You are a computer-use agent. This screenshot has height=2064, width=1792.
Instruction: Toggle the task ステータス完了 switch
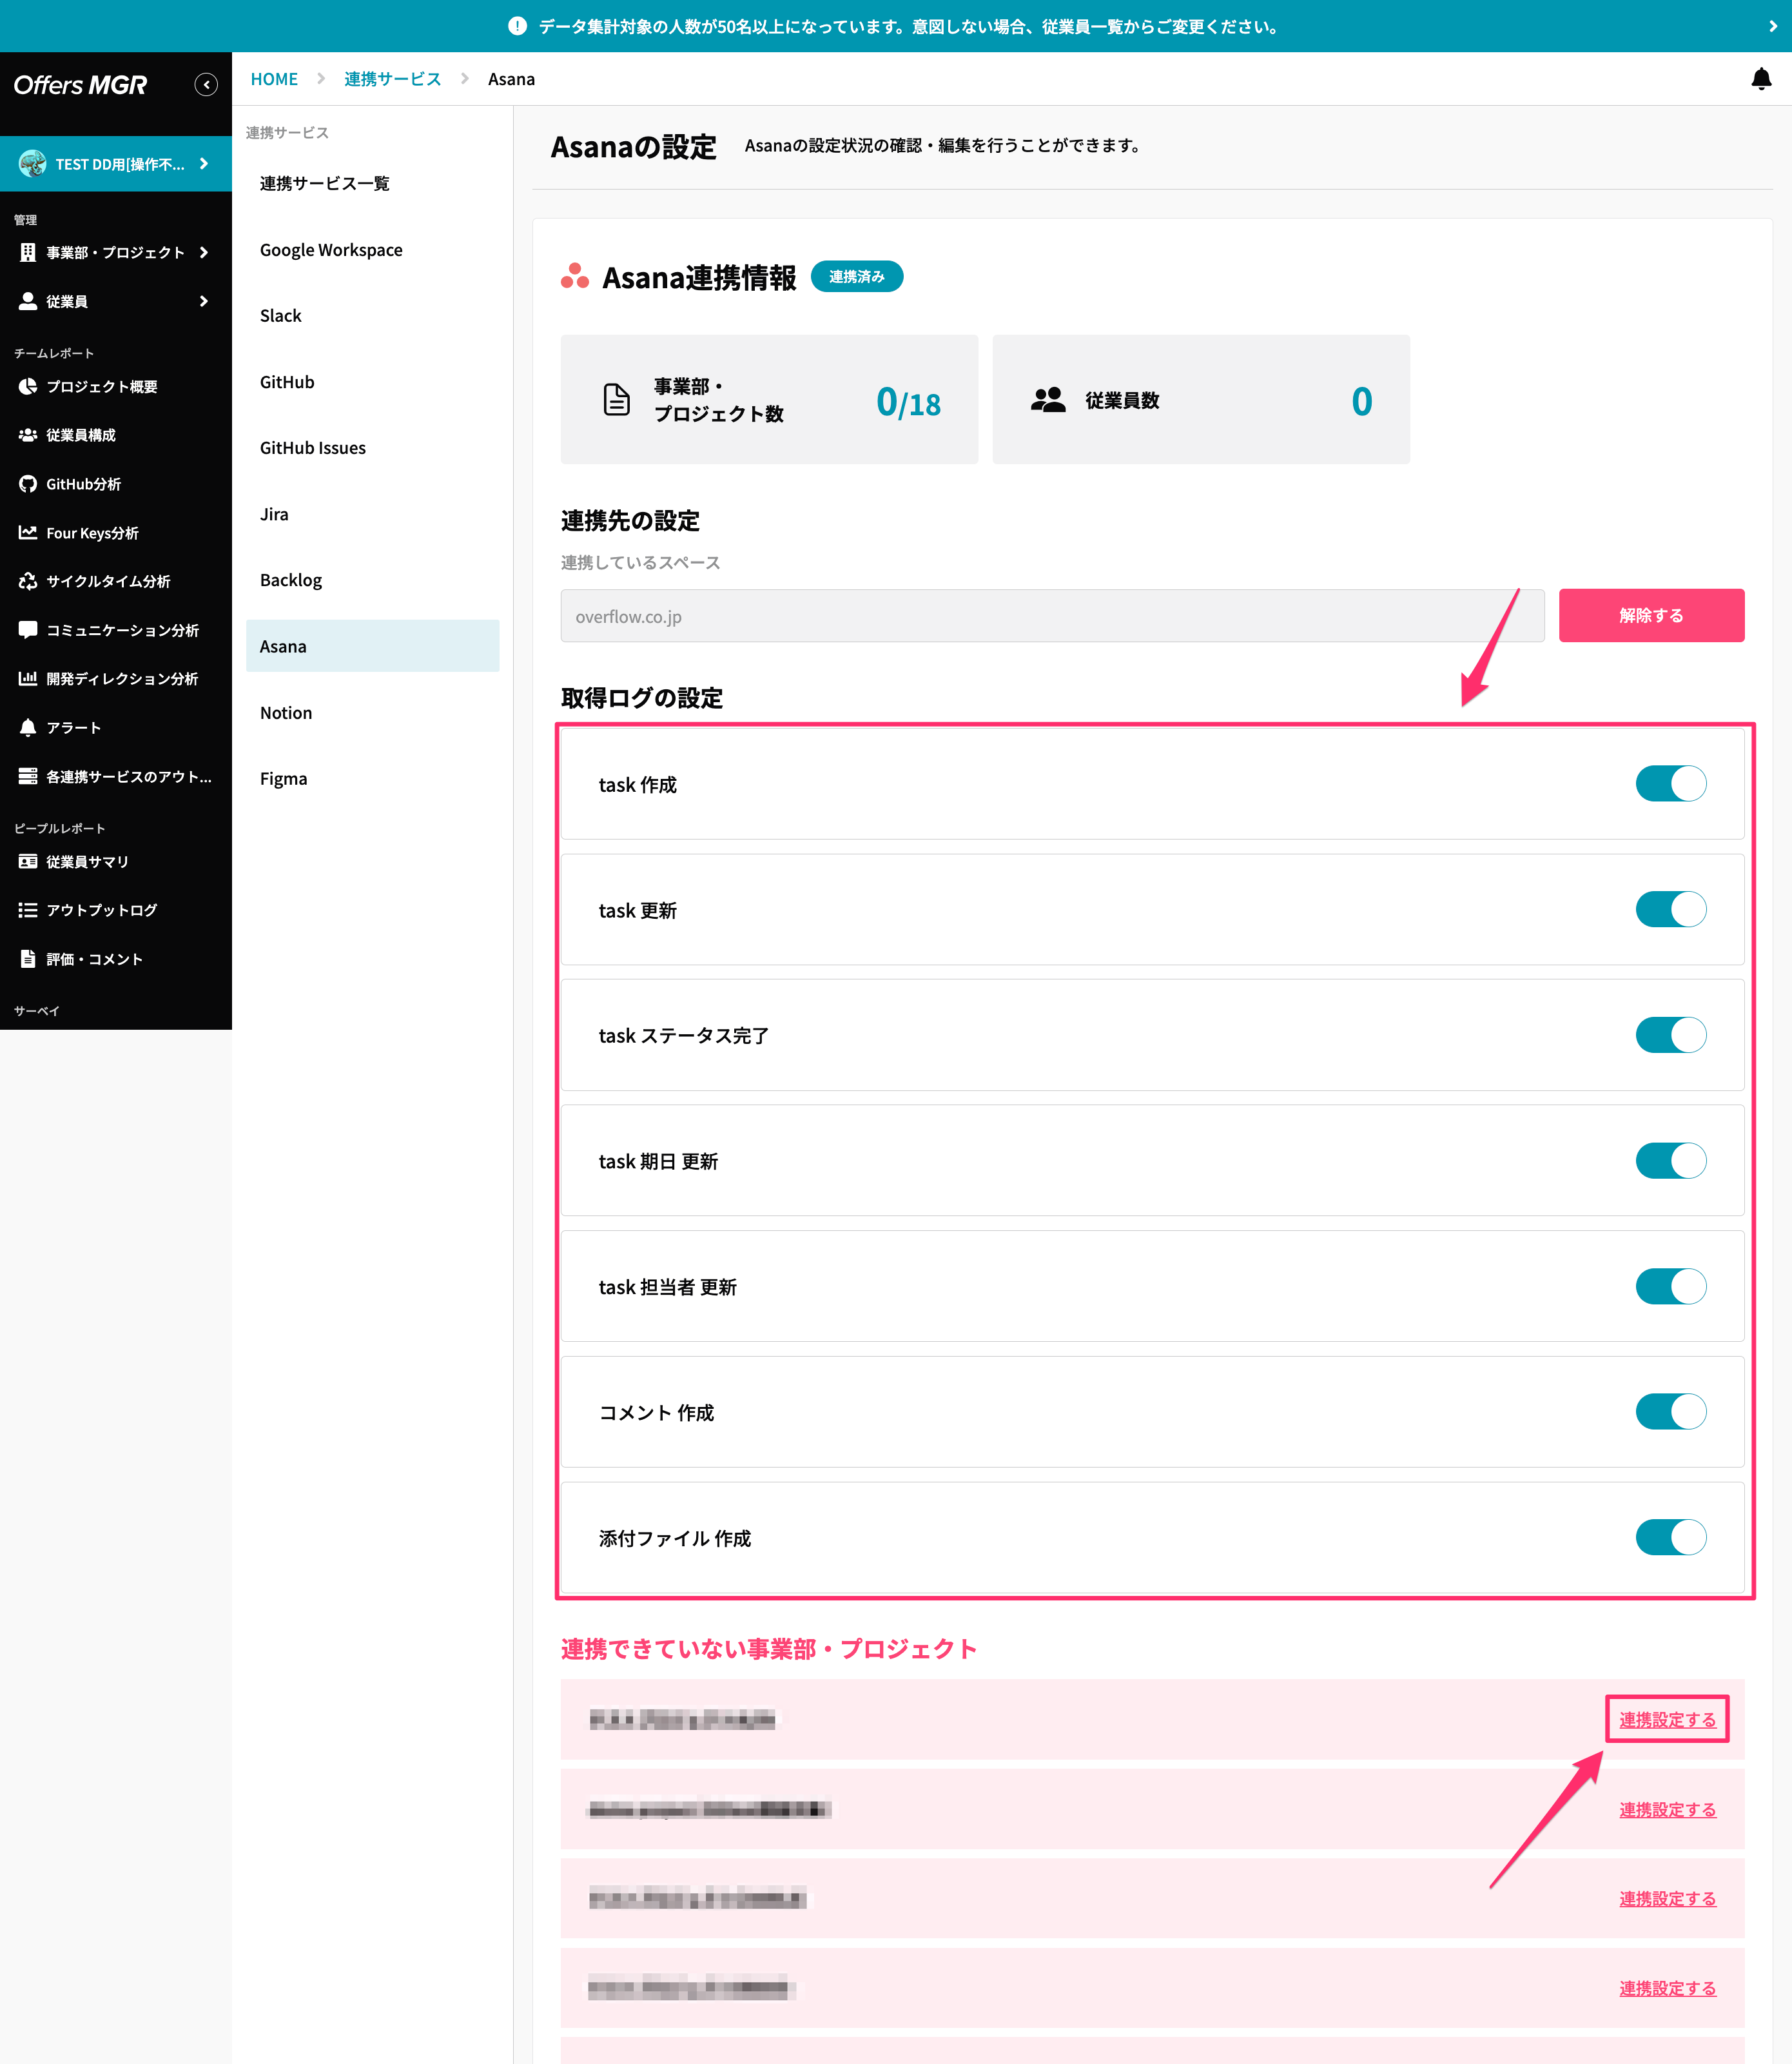[1670, 1034]
